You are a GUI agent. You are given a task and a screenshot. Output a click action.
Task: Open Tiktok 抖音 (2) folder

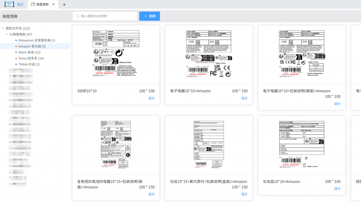click(x=29, y=64)
